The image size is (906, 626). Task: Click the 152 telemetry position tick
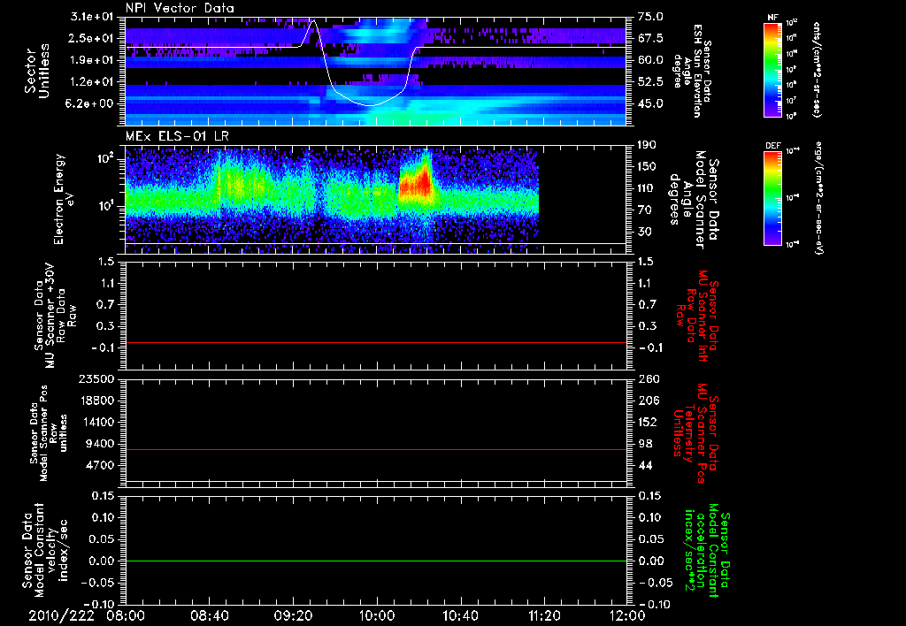649,422
